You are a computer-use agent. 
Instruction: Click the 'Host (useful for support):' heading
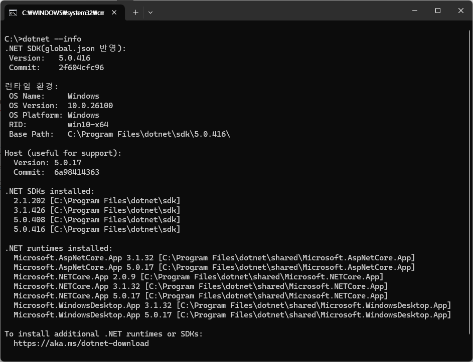[x=63, y=153]
